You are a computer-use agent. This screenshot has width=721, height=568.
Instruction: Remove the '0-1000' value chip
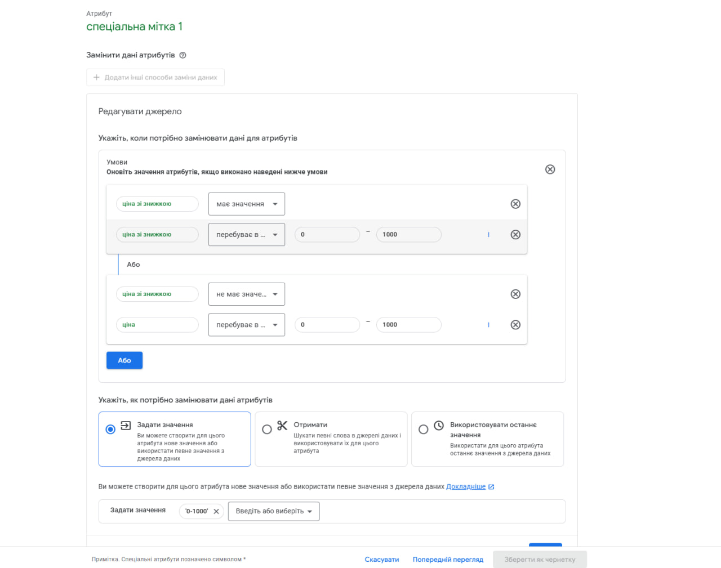[216, 512]
